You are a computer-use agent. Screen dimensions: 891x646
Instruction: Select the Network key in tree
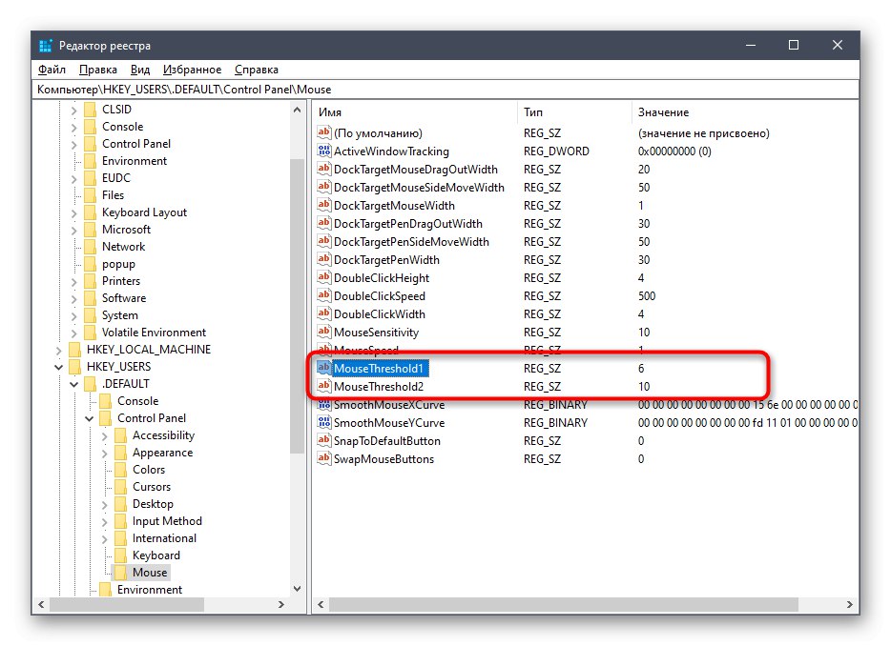(124, 247)
